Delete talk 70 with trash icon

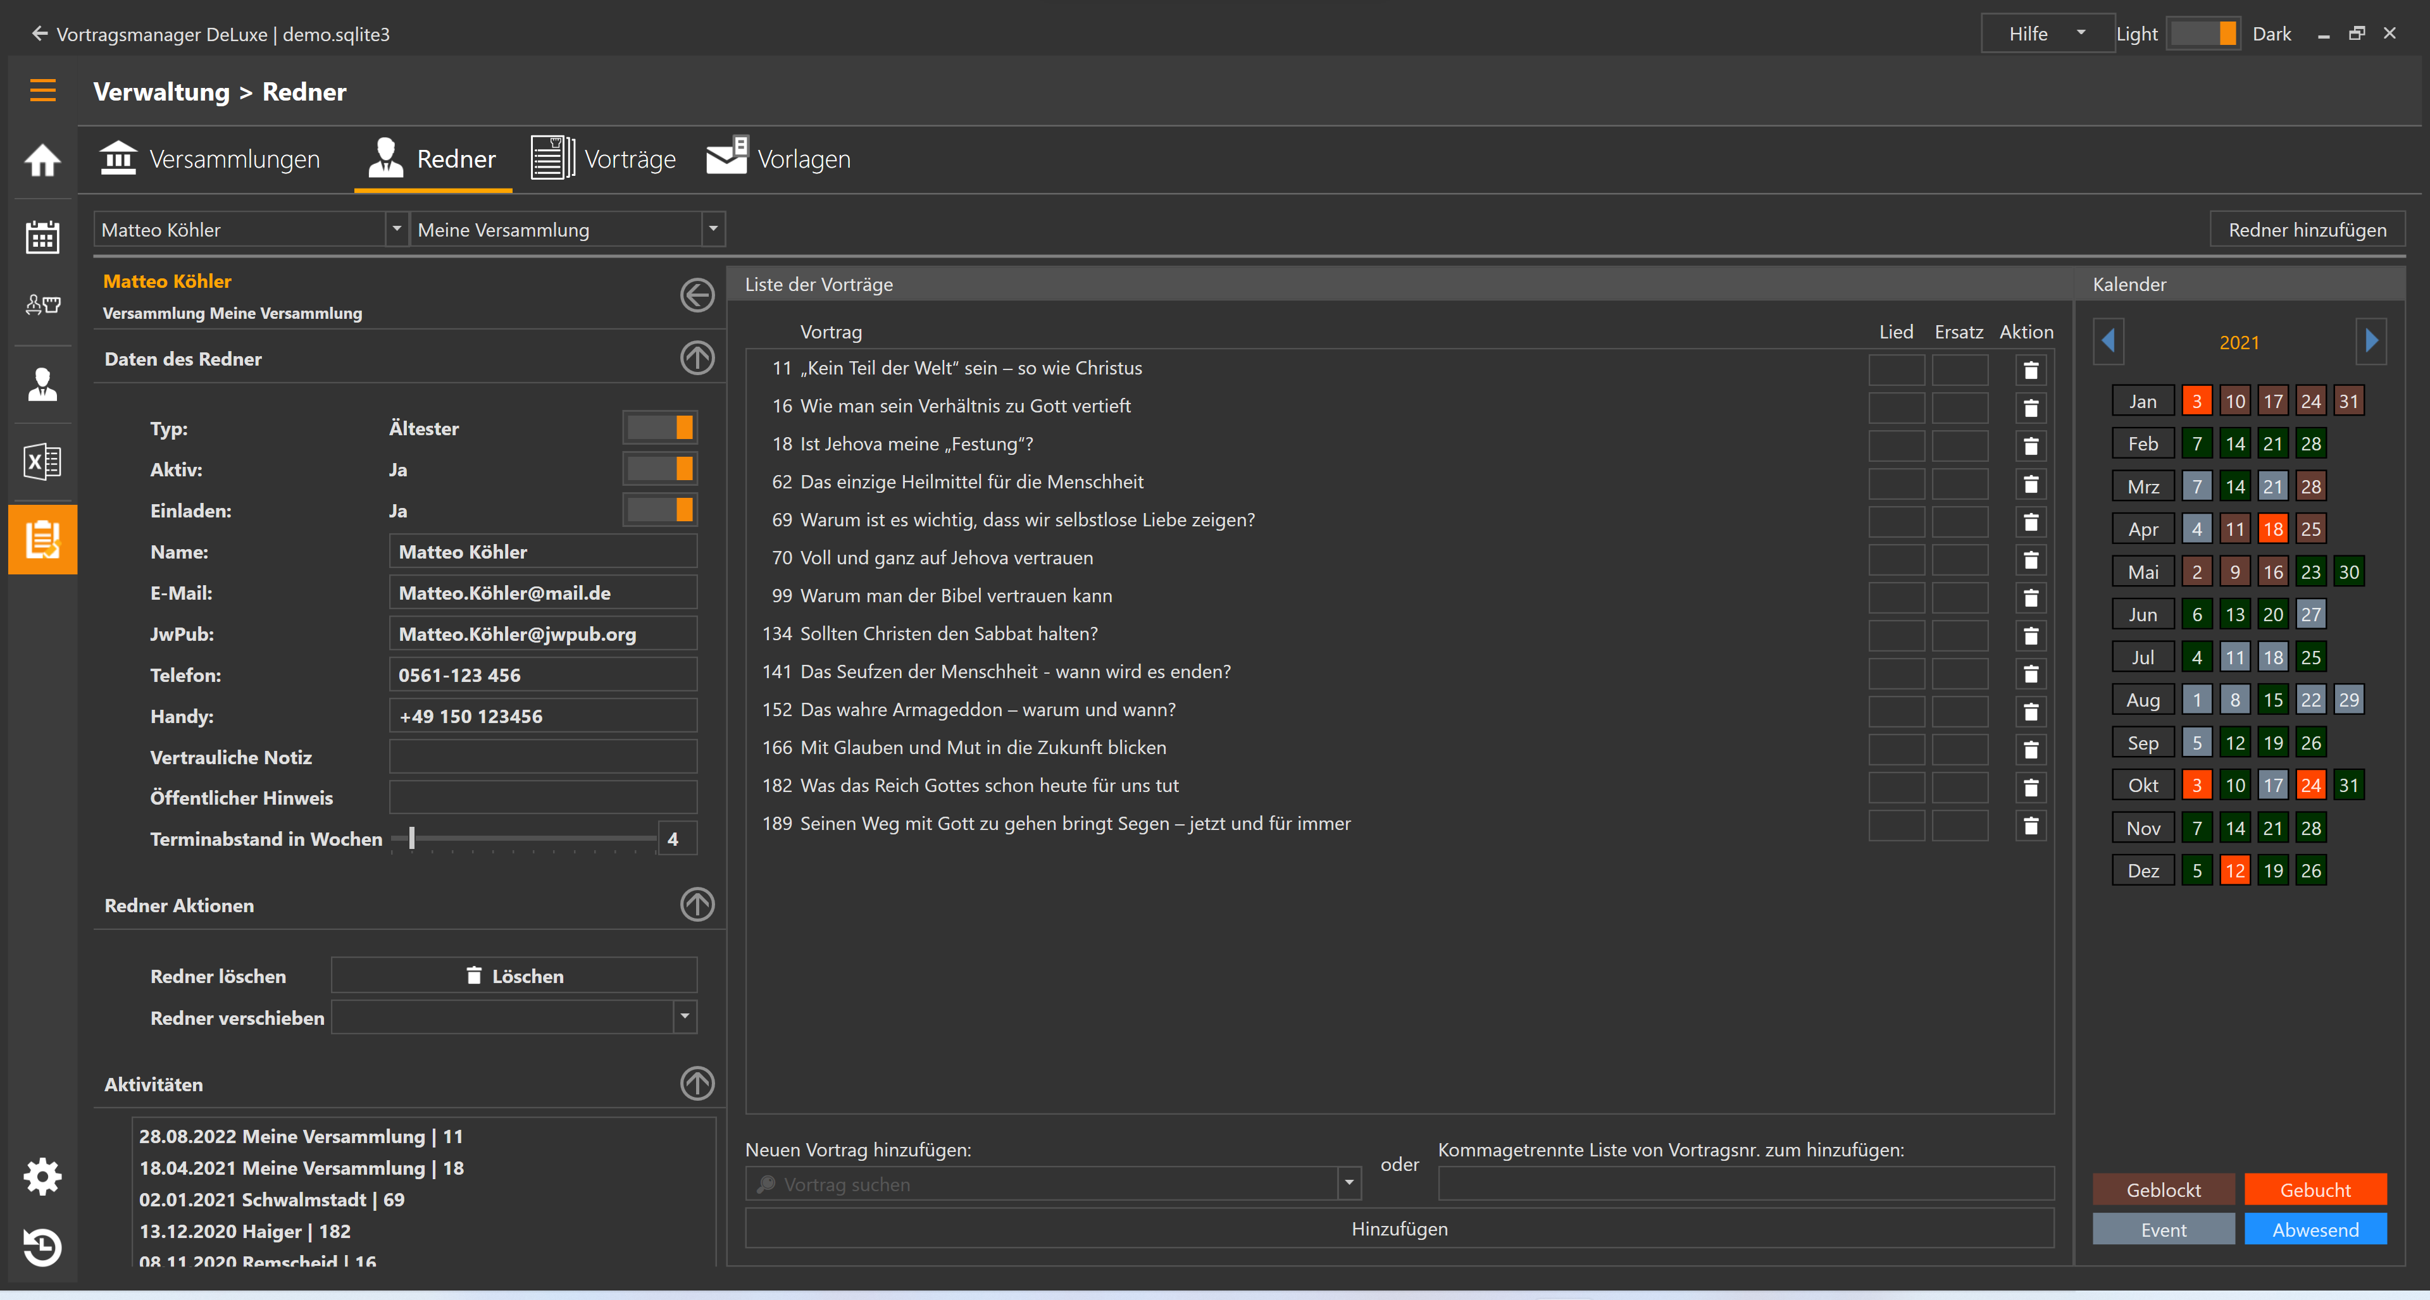(x=2031, y=559)
